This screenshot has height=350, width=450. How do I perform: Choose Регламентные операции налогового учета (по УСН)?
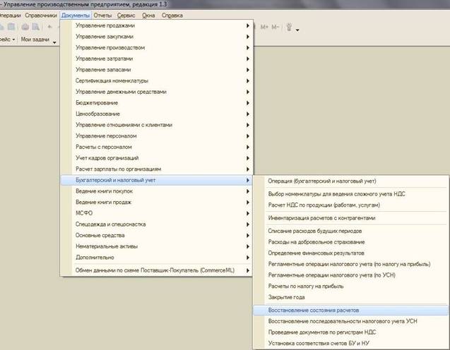351,275
